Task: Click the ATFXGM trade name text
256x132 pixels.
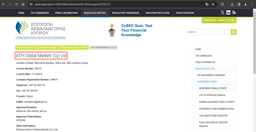Action: point(21,120)
